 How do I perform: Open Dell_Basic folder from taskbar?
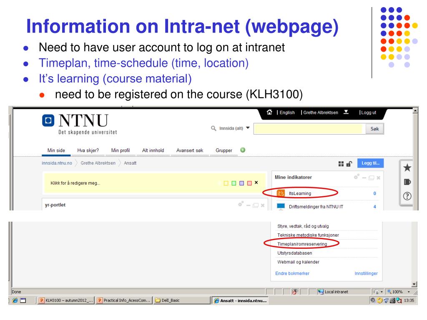point(181,300)
